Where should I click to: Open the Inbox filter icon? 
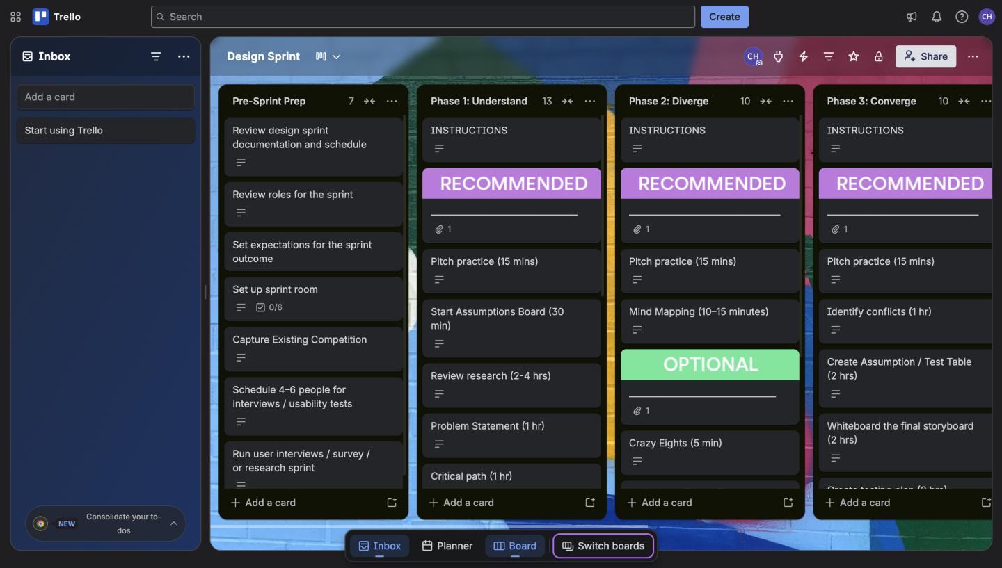point(156,56)
